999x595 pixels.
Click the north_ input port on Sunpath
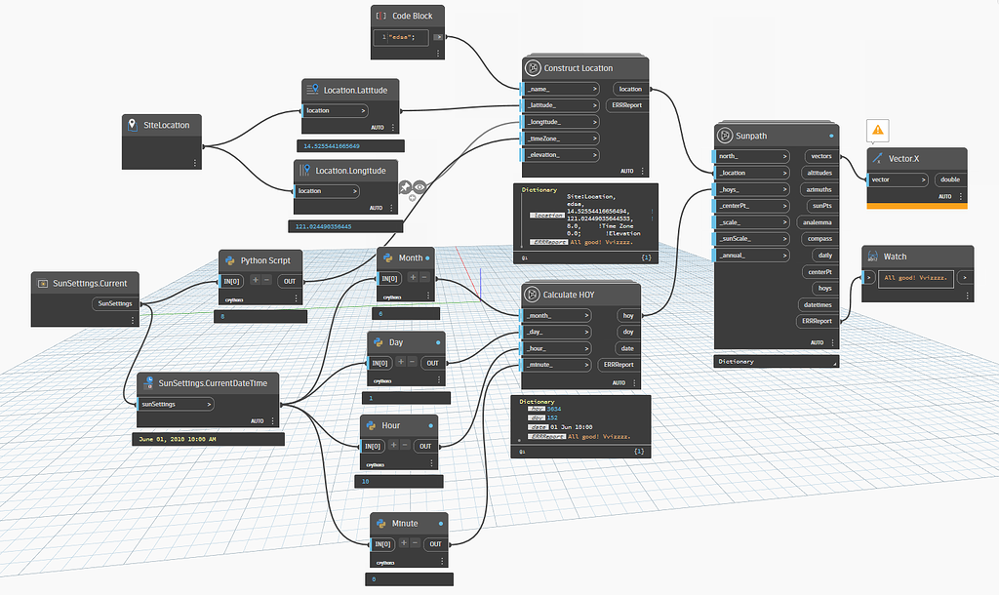(x=751, y=156)
